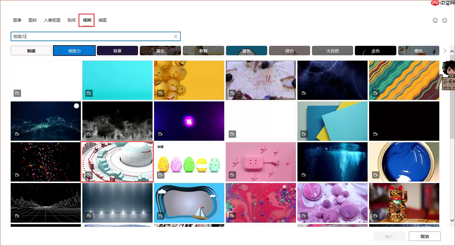This screenshot has height=246, width=455.
Task: Pick the 新鲜 category chip
Action: (x=204, y=51)
